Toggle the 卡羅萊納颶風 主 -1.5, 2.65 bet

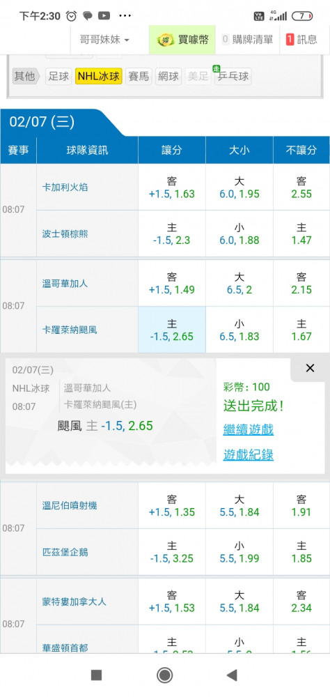(172, 330)
